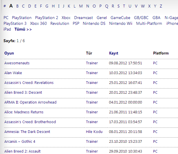The width and height of the screenshot is (178, 154).
Task: Choose letter Q in alphabet bar
Action: [x=107, y=6]
